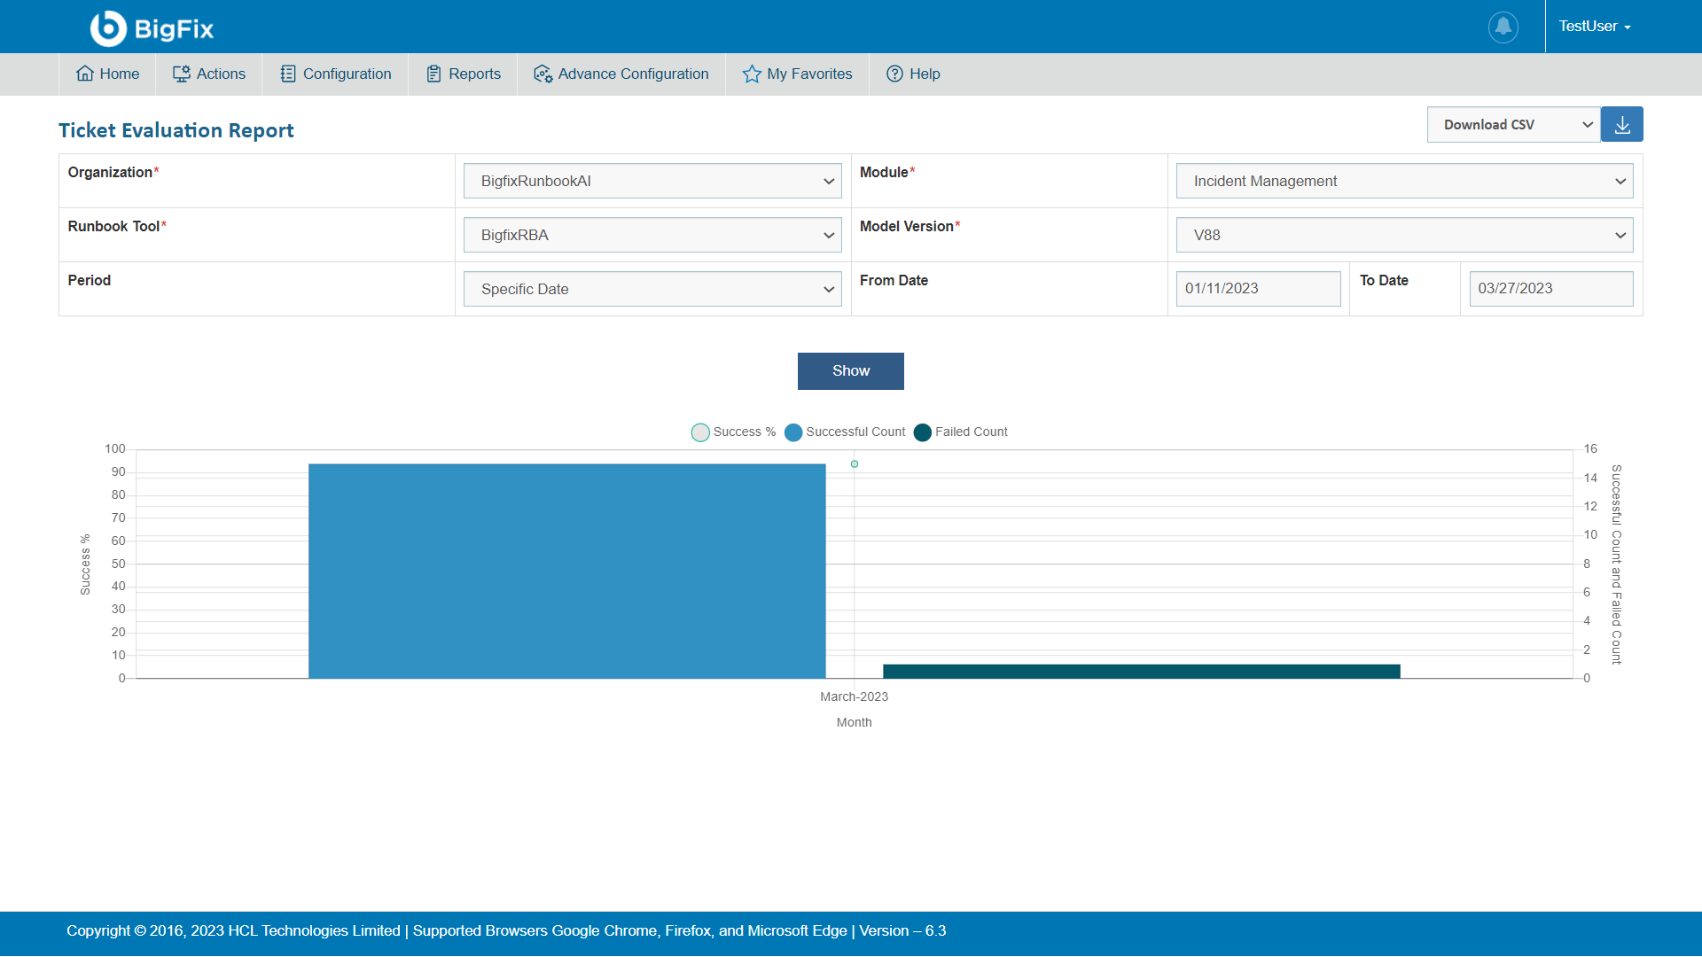Open the Period Specific Date dropdown
This screenshot has width=1702, height=957.
tap(652, 290)
